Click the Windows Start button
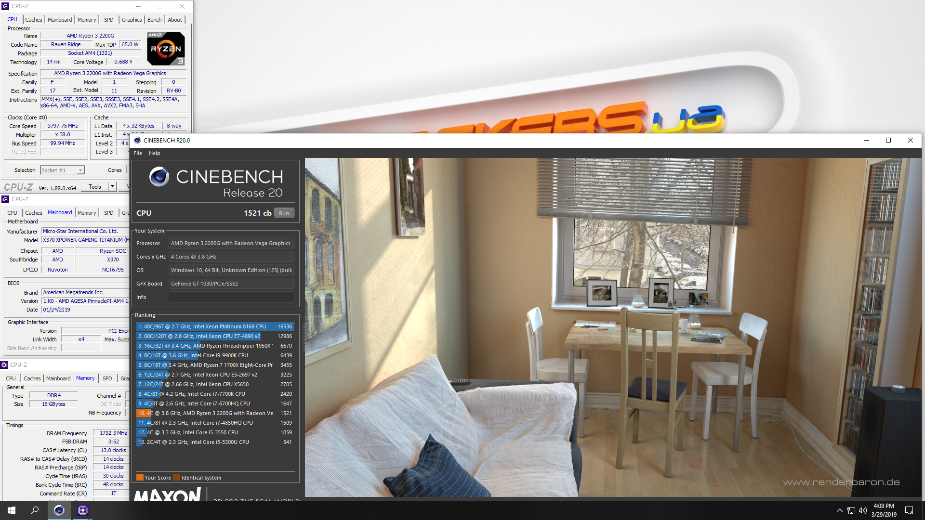 coord(12,510)
